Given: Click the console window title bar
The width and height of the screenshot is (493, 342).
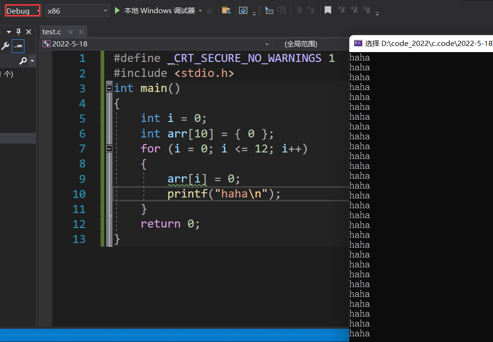Looking at the screenshot, I should (x=423, y=43).
